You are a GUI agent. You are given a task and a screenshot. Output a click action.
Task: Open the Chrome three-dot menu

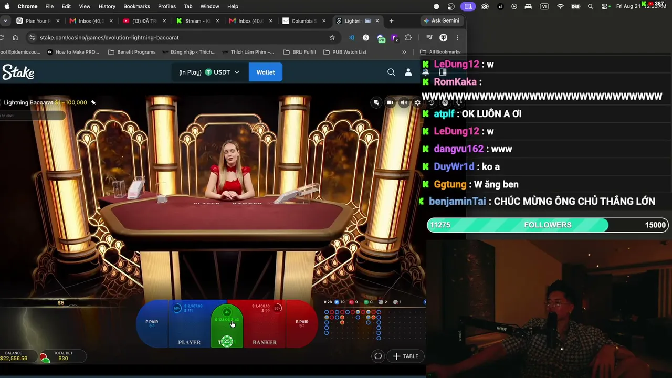point(457,37)
